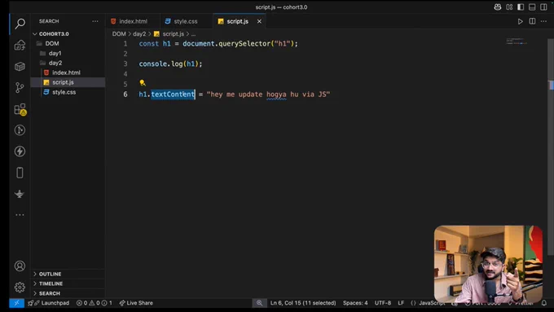
Task: Open Extensions view with warning badge
Action: tap(20, 109)
